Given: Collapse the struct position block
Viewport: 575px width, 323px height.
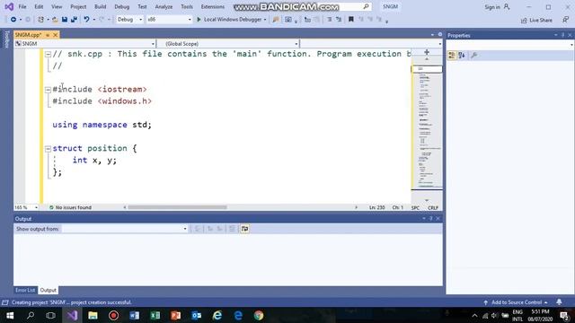Looking at the screenshot, I should (48, 149).
